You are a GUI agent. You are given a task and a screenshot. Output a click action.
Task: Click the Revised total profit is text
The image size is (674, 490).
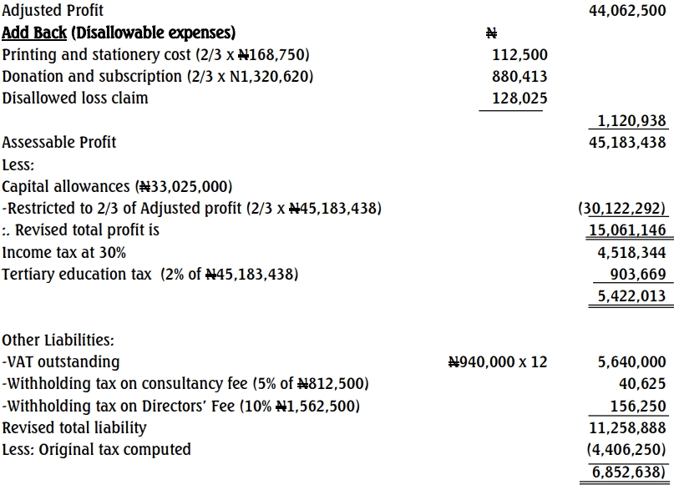coord(82,230)
